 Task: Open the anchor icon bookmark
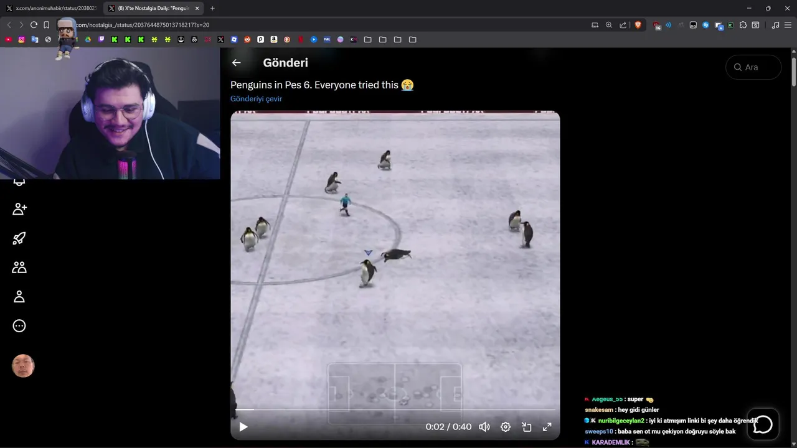point(181,39)
